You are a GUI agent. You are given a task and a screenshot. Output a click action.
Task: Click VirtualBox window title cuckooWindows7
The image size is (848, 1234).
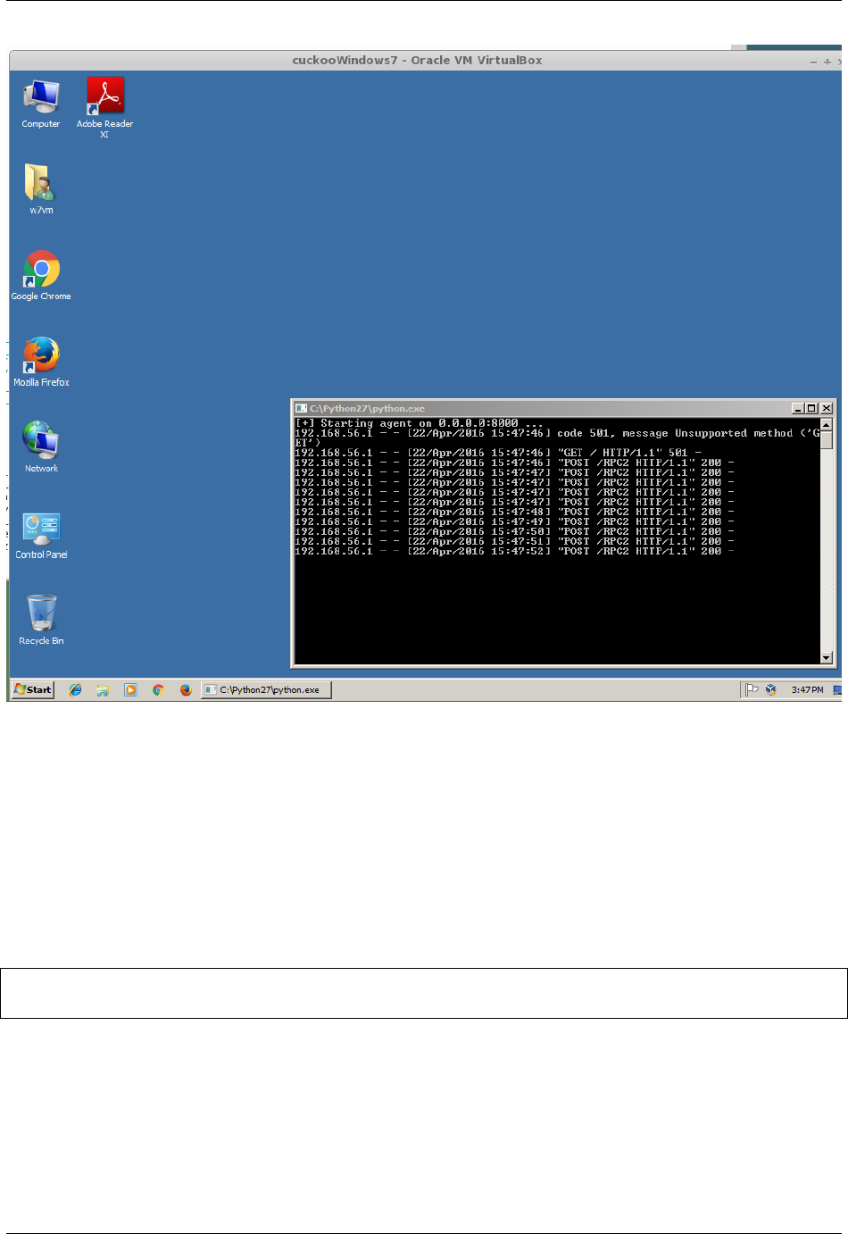[417, 60]
